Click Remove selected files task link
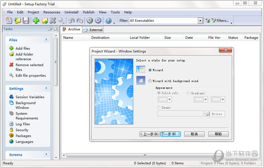 click(29, 67)
